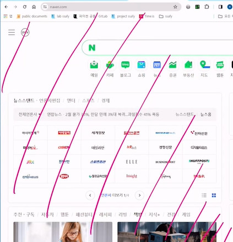The width and height of the screenshot is (233, 242).
Task: Select the 패션뷰티 topic tab
Action: point(84,214)
